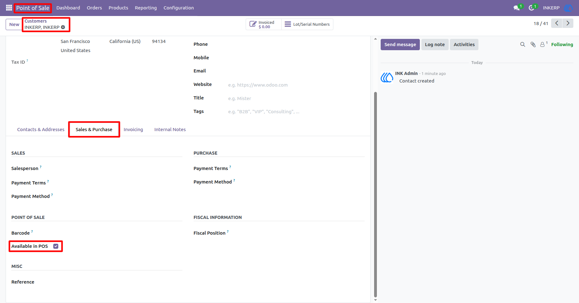Click the INK Admin message avatar
The height and width of the screenshot is (303, 579).
point(387,77)
